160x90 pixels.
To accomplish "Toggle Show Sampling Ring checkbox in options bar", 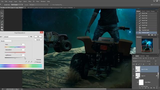I will click(x=51, y=5).
